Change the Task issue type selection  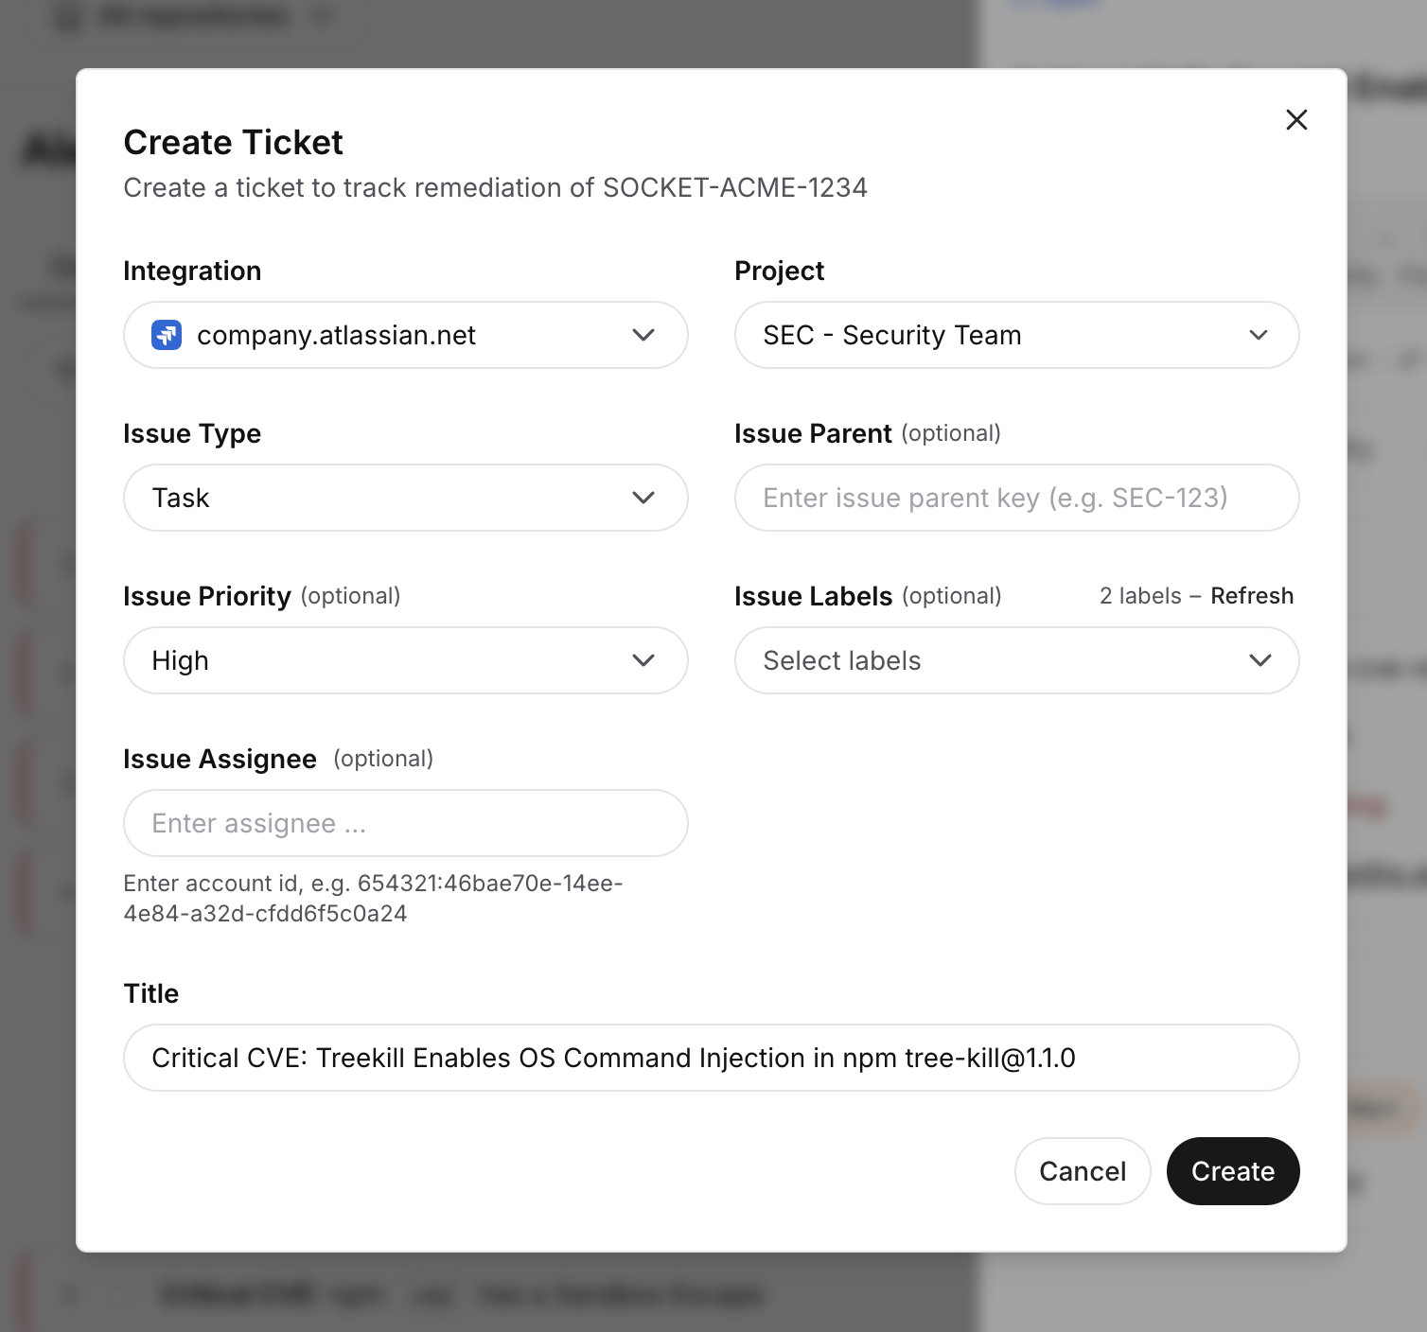pyautogui.click(x=406, y=498)
